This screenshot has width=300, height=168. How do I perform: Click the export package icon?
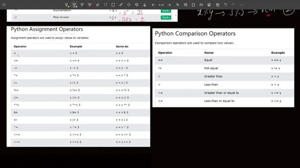(x=217, y=5)
